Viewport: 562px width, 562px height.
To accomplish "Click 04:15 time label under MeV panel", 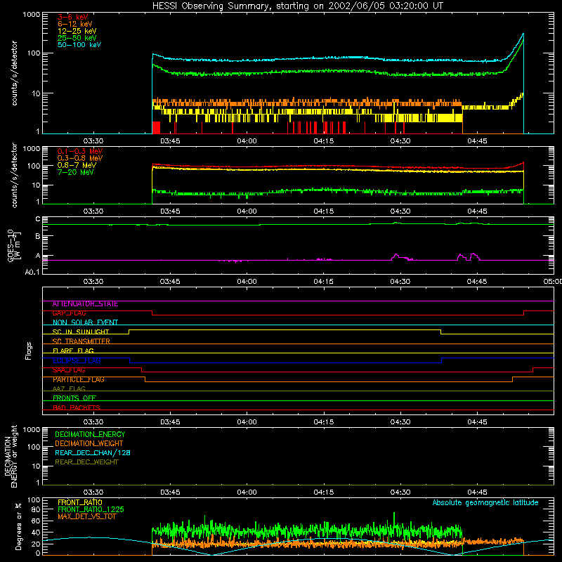I will pos(324,211).
